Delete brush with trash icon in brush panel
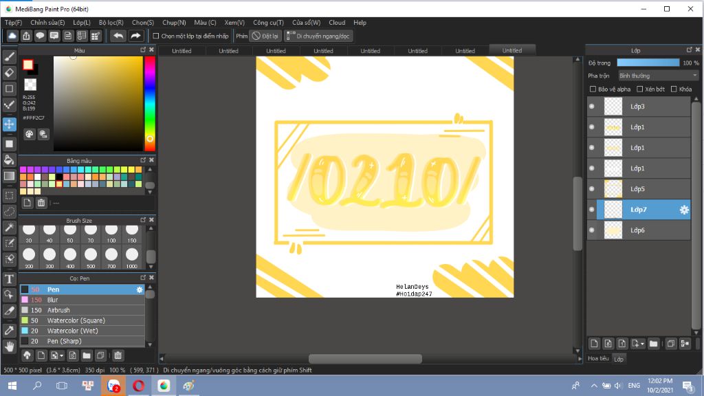Image resolution: width=704 pixels, height=396 pixels. [118, 355]
